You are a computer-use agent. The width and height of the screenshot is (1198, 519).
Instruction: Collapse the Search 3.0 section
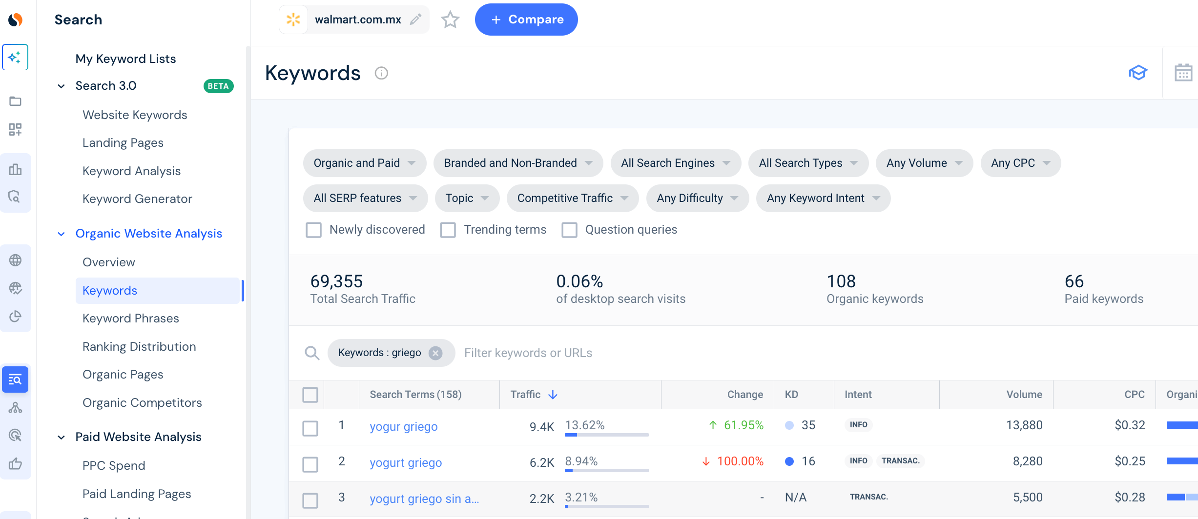pyautogui.click(x=61, y=86)
